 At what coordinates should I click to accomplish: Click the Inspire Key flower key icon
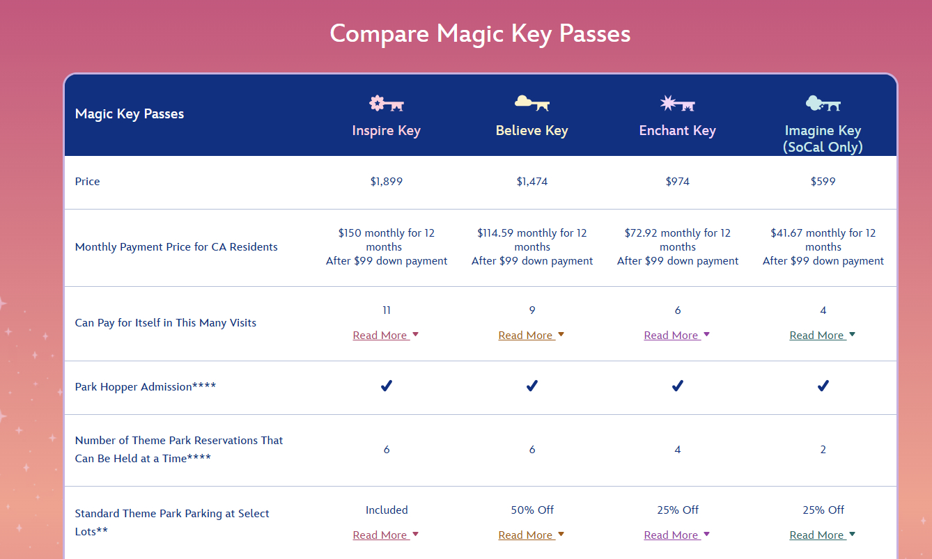pos(387,104)
